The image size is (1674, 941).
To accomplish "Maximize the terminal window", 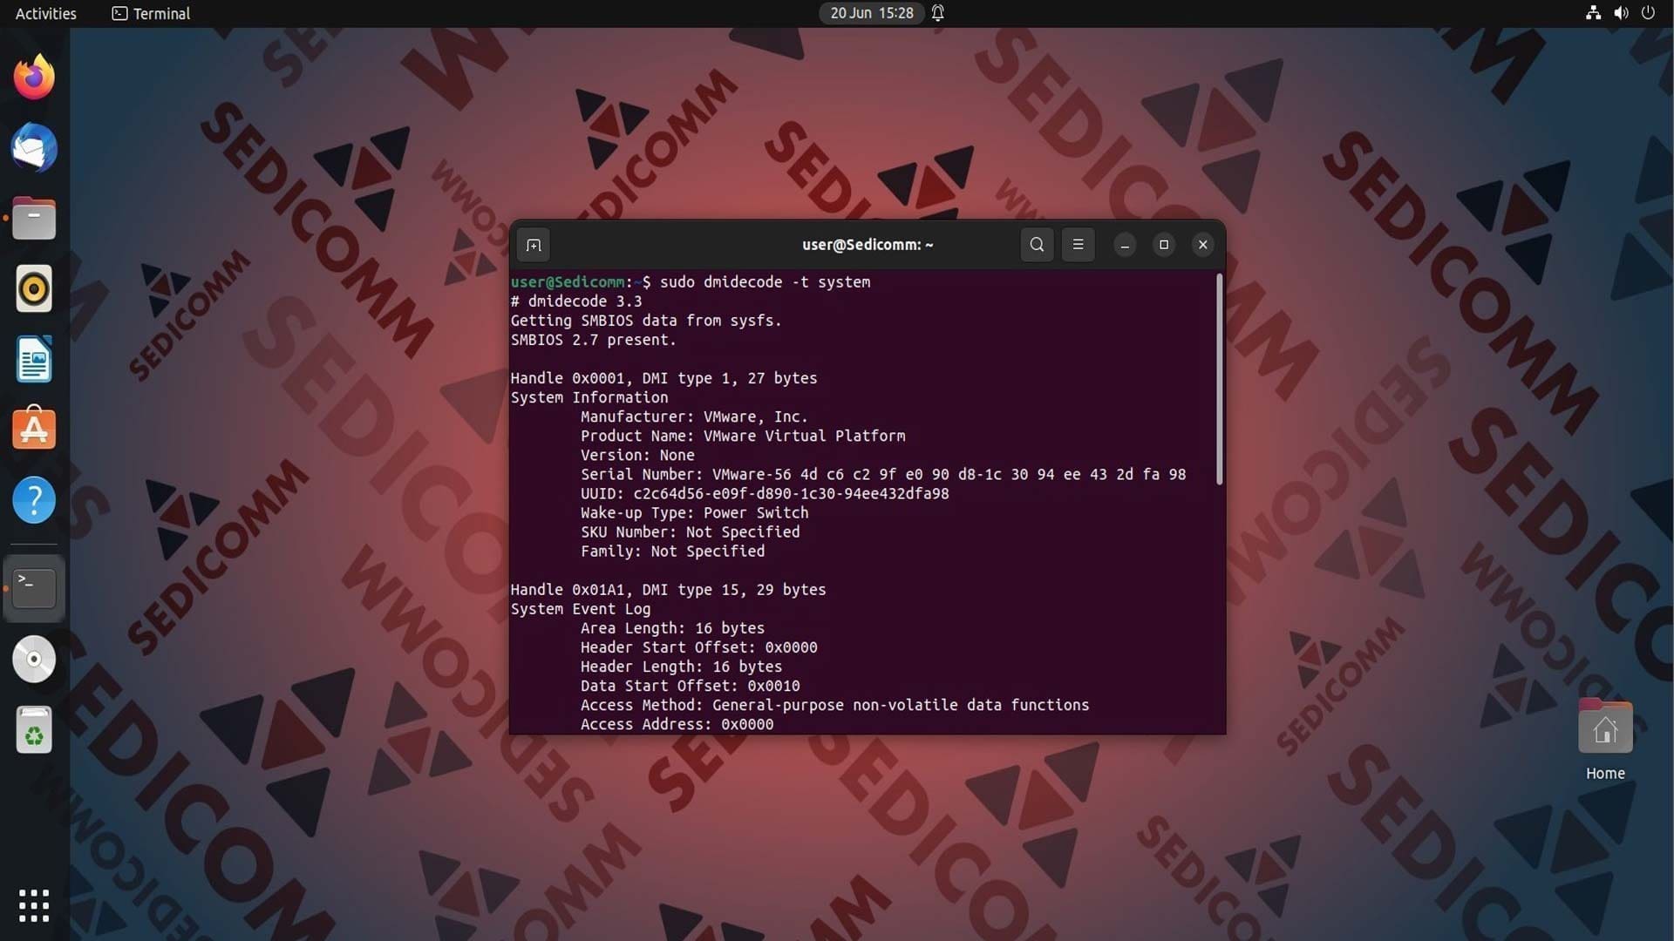I will (1163, 245).
